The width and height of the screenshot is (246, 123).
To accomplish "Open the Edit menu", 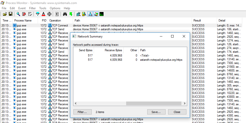I will (12, 8).
